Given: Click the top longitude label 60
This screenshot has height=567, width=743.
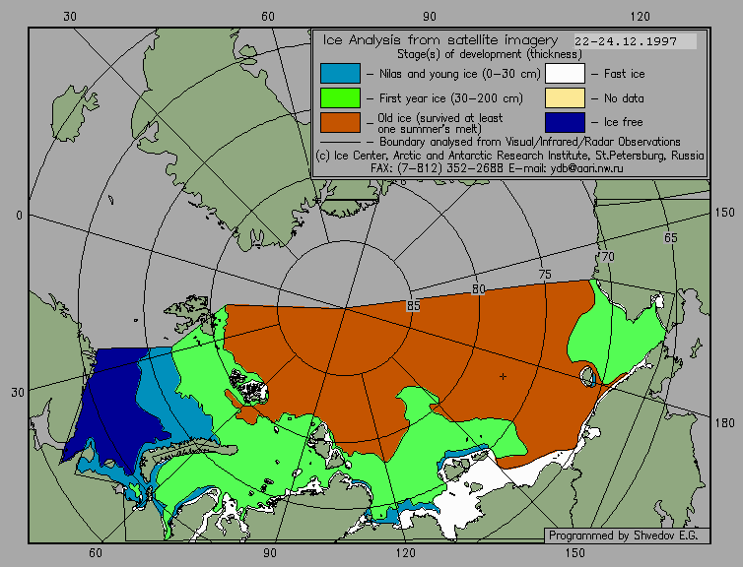Looking at the screenshot, I should click(268, 17).
